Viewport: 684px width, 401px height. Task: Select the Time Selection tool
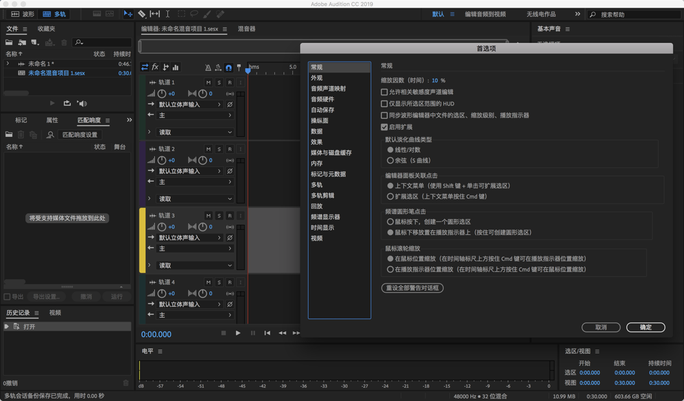[168, 14]
